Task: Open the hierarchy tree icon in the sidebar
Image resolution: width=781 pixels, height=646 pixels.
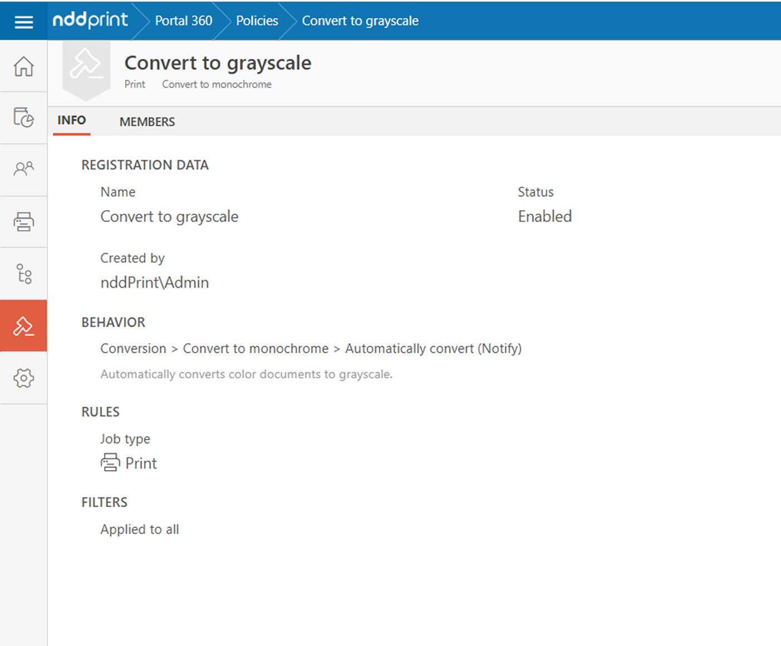Action: 23,274
